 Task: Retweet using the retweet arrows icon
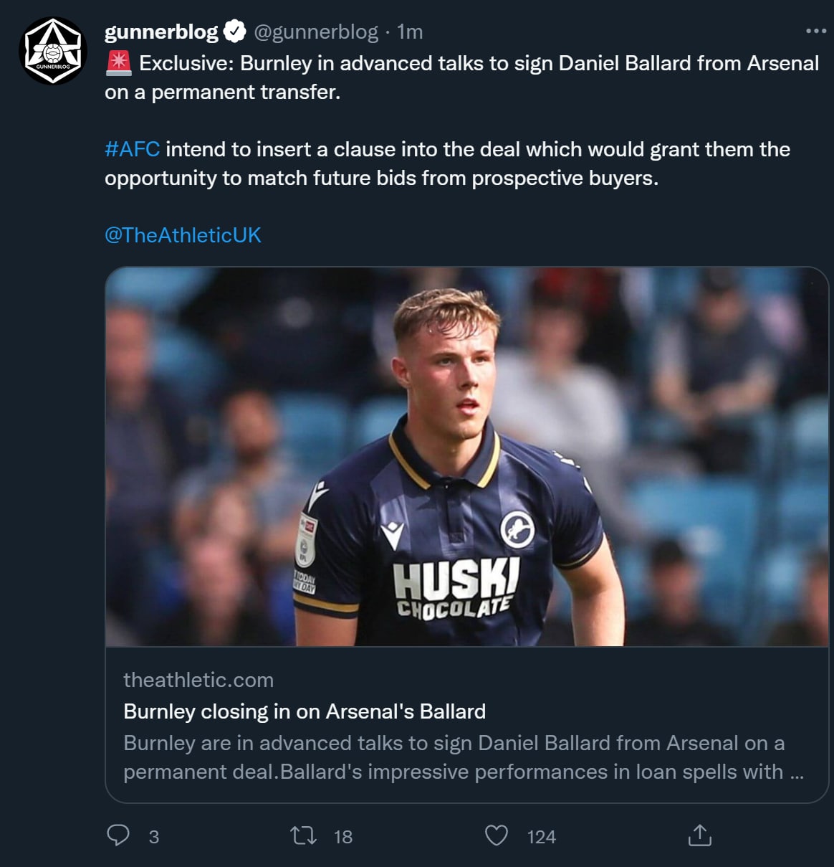[x=303, y=835]
